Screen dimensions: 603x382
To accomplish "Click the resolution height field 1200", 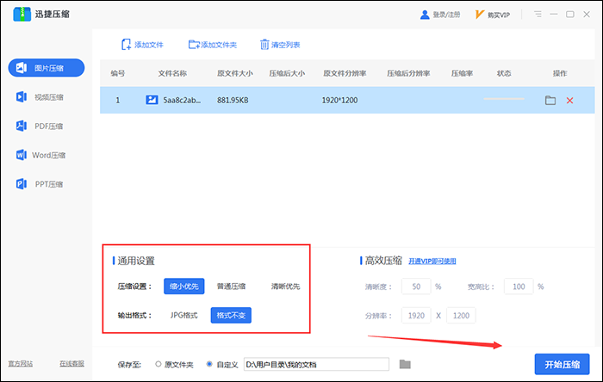I will click(461, 316).
